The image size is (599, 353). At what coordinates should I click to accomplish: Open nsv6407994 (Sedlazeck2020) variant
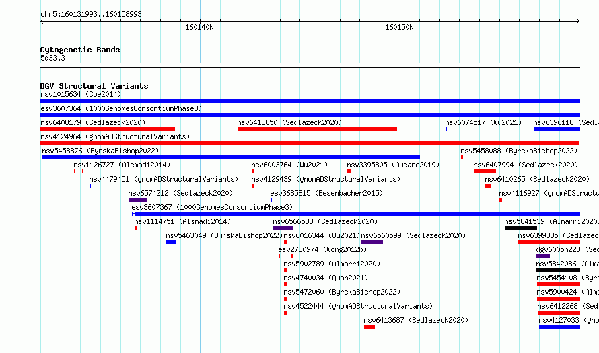[x=526, y=165]
